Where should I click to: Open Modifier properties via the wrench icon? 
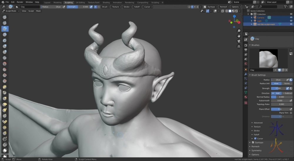pos(246,74)
